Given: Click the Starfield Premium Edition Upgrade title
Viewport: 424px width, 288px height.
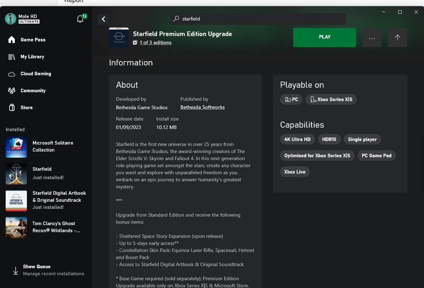Looking at the screenshot, I should 182,34.
